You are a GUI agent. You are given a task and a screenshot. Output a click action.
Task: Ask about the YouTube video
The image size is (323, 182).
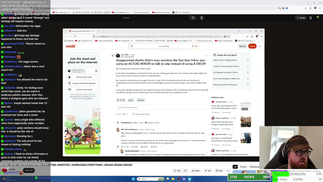tap(208, 171)
